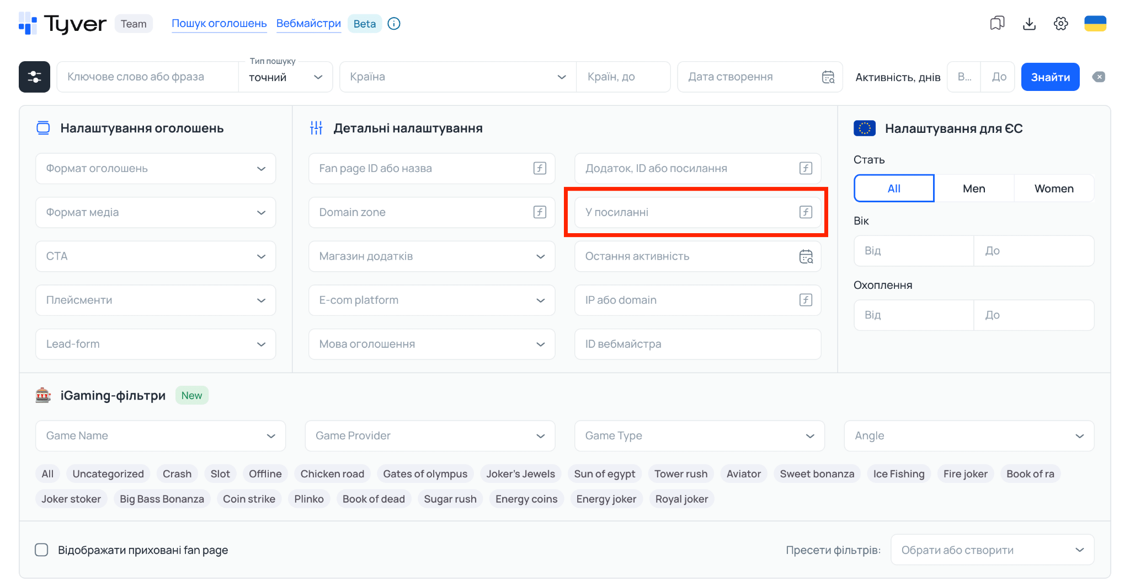The width and height of the screenshot is (1130, 581).
Task: Open the bookmarks icon in header
Action: pos(997,23)
